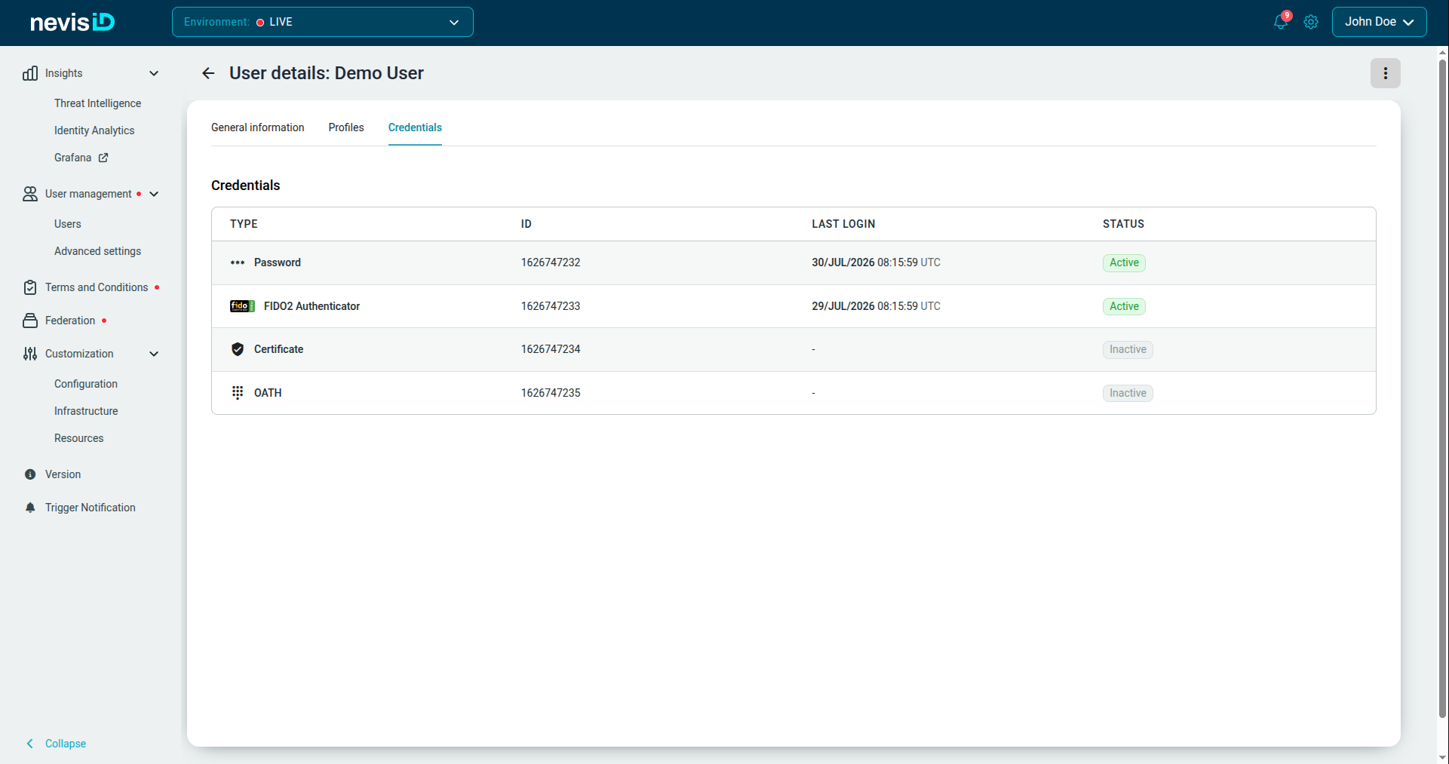The height and width of the screenshot is (764, 1449).
Task: Open Threat Intelligence in sidebar
Action: pos(97,103)
